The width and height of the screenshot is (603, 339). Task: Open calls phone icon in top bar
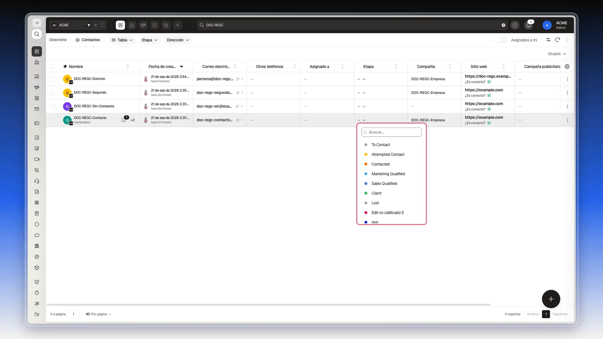click(166, 25)
